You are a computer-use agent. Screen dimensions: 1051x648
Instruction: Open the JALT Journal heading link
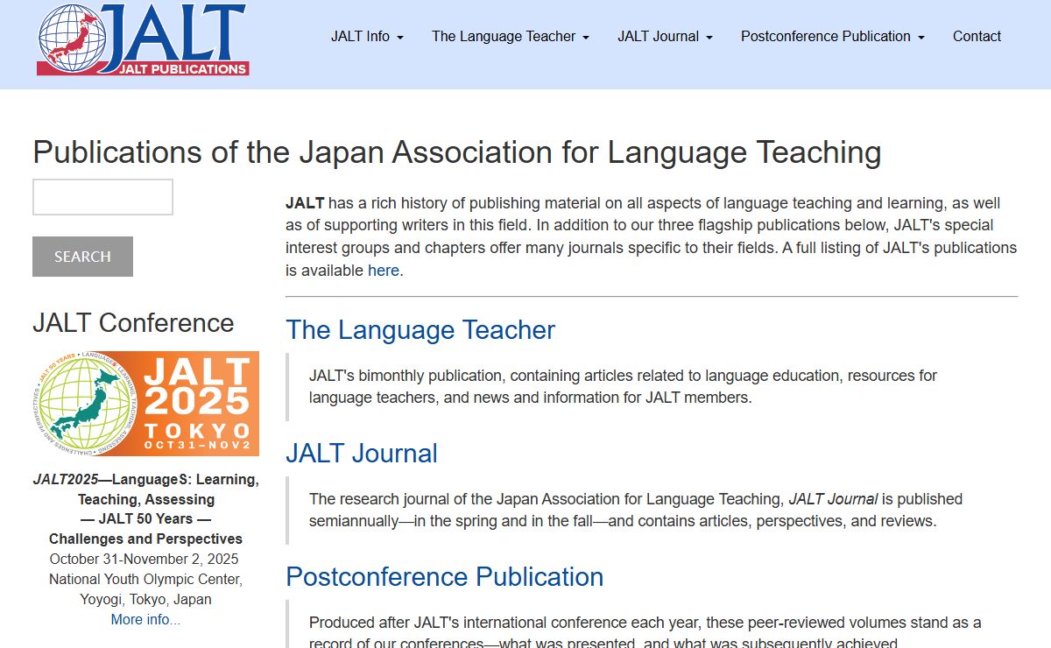(x=362, y=454)
